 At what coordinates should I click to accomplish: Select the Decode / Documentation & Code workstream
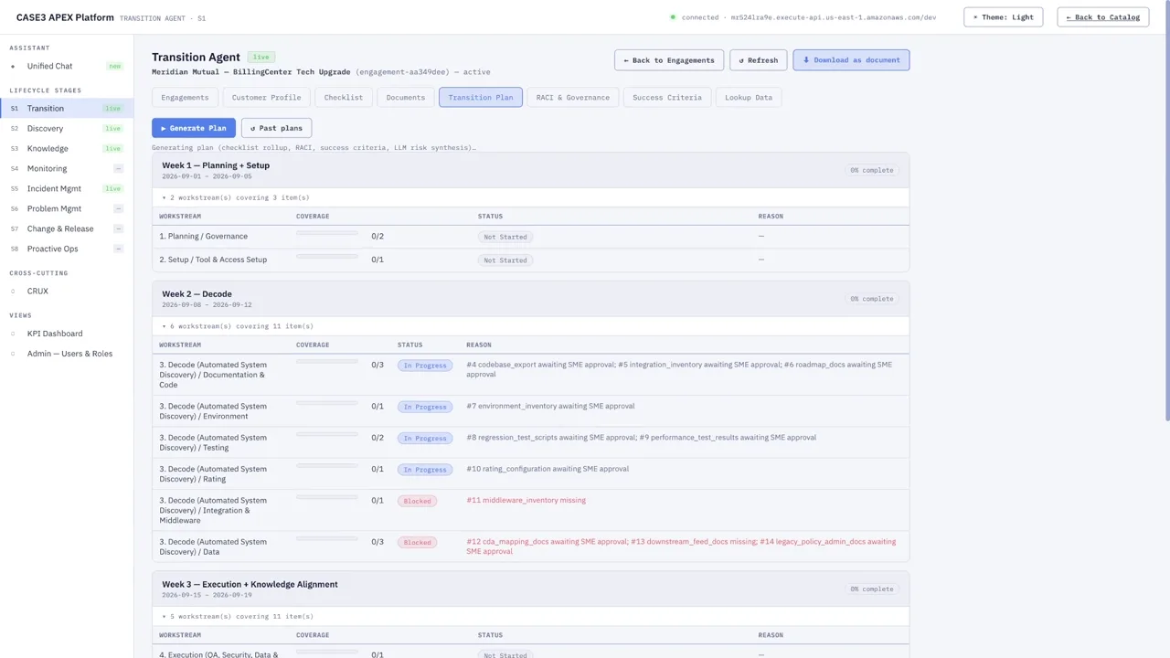[213, 375]
